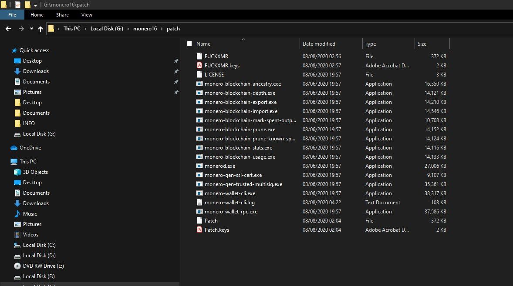Click the PDF icon of FUCKXMR.keys

pyautogui.click(x=199, y=65)
